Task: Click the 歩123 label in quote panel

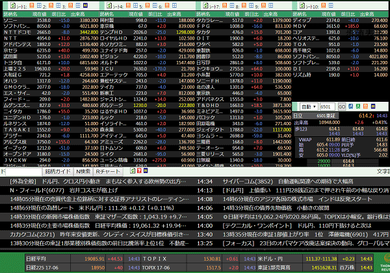Action: tap(301, 129)
